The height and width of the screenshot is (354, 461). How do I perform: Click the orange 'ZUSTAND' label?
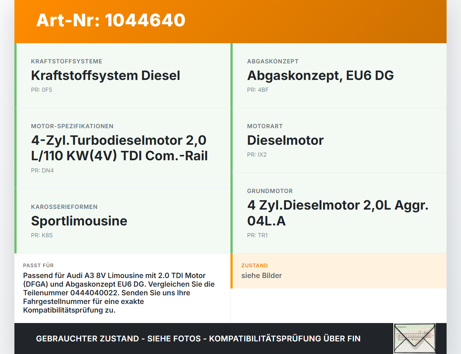[x=254, y=265]
